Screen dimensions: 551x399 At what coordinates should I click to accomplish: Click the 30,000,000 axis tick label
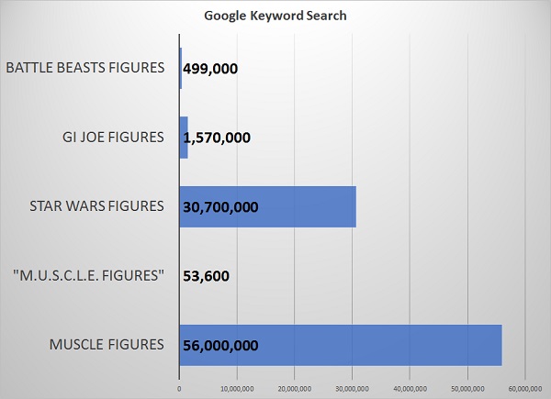(352, 389)
